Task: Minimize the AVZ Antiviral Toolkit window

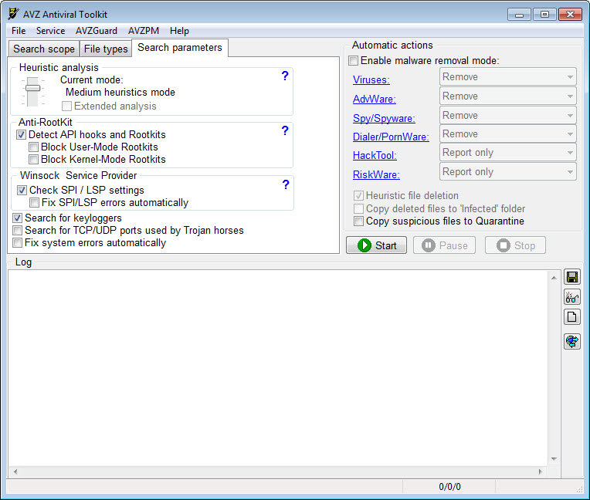Action: coord(519,15)
